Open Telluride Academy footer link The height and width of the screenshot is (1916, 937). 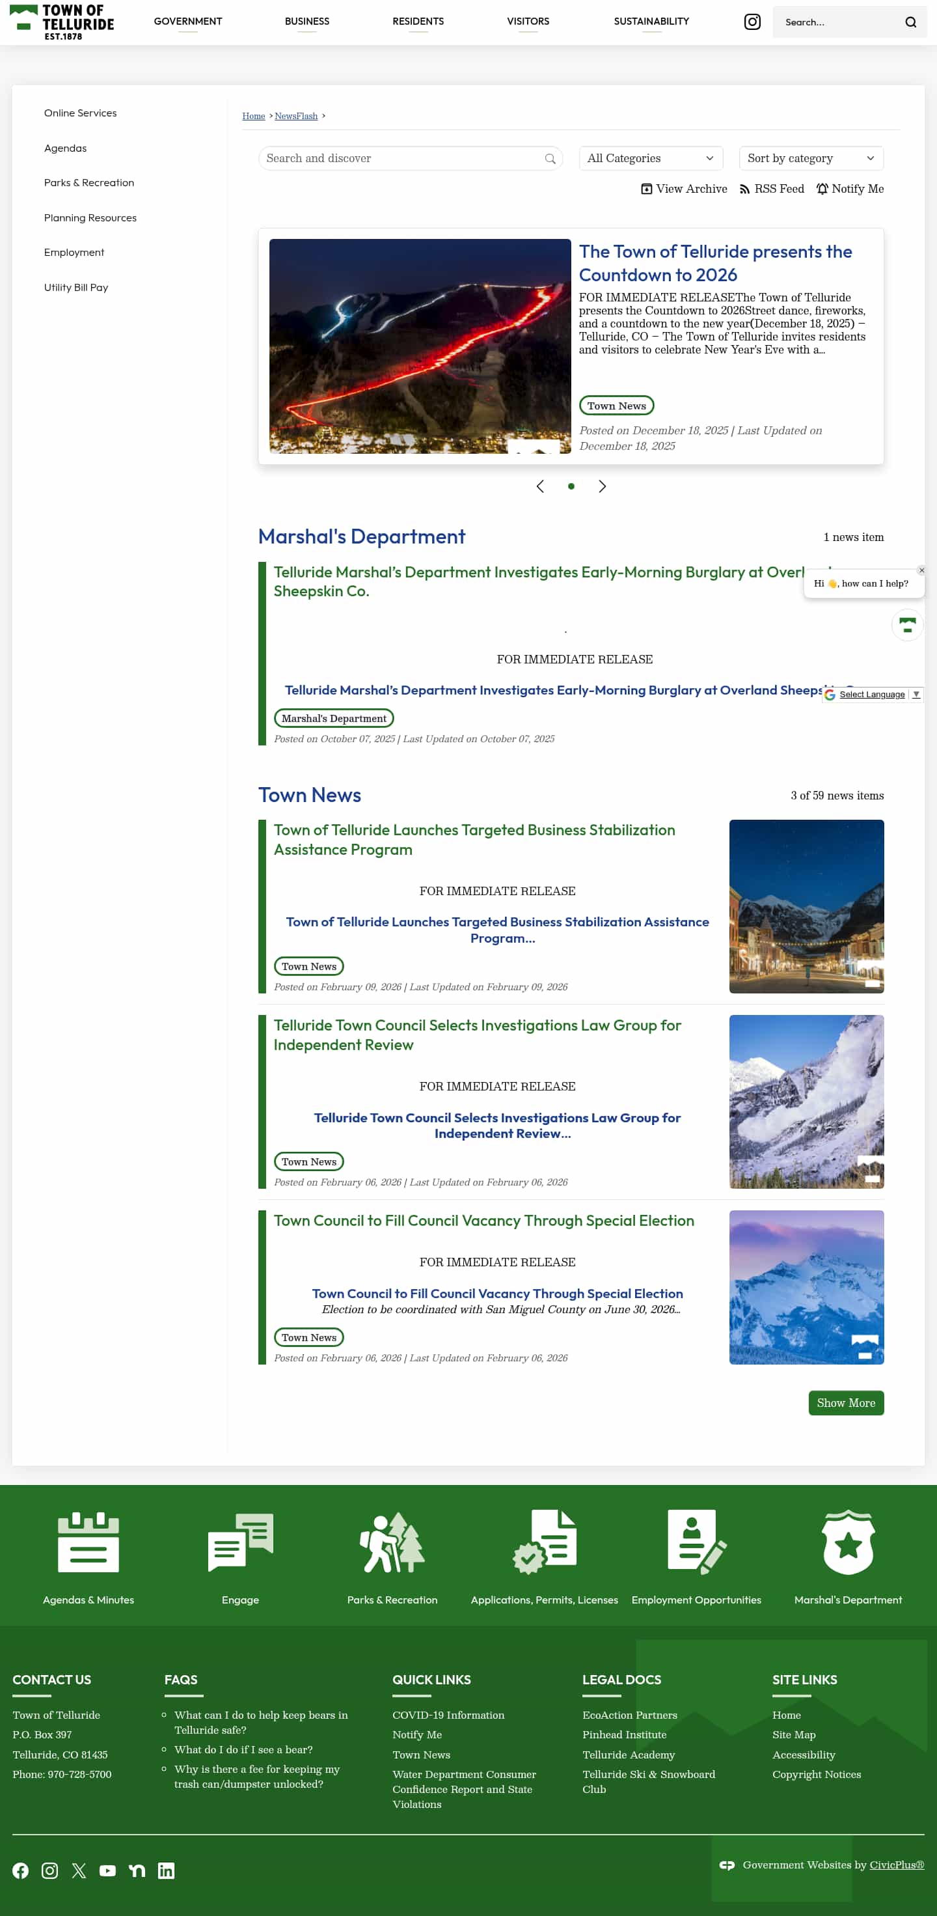click(629, 1755)
